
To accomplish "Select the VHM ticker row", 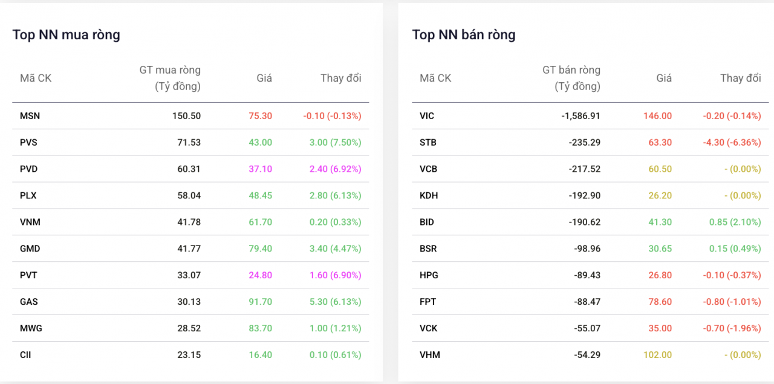I will tap(429, 355).
